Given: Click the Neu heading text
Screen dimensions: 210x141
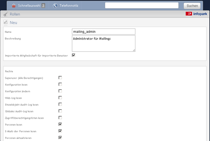Looking at the screenshot, I should click(13, 23).
